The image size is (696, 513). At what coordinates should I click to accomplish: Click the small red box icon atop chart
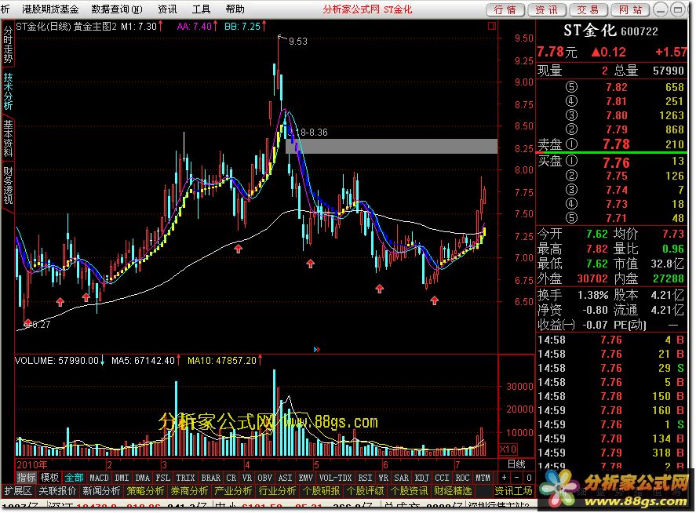pos(492,26)
